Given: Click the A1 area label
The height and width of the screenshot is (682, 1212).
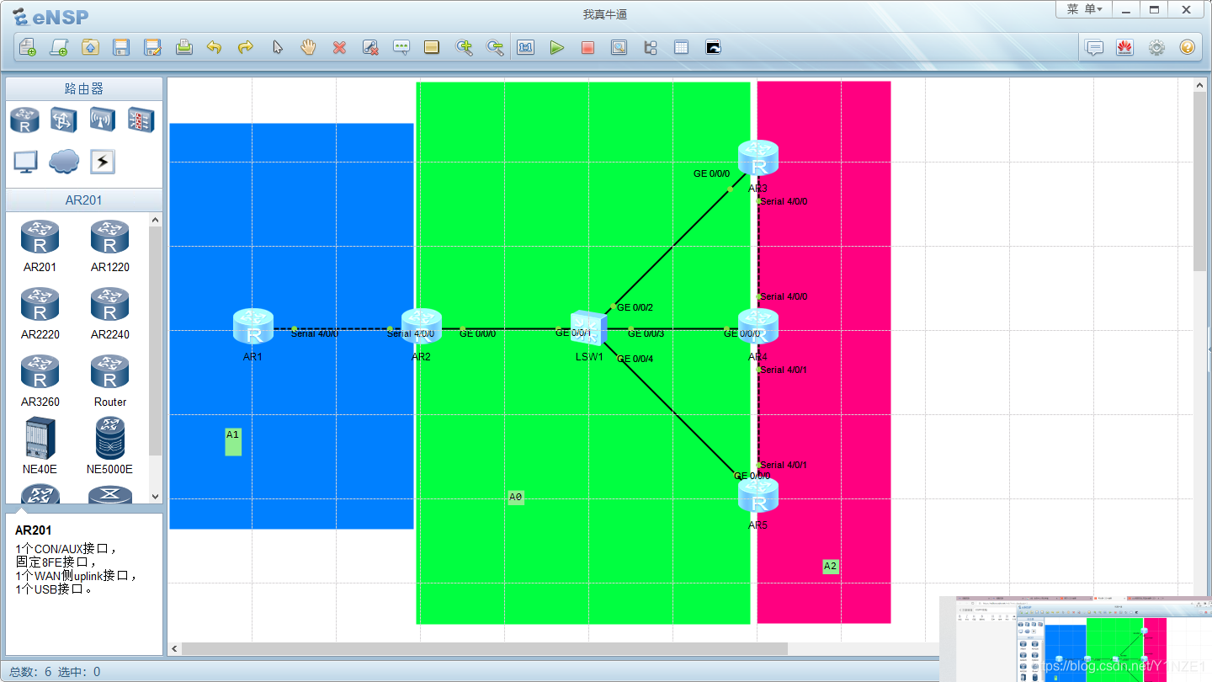Looking at the screenshot, I should (233, 441).
